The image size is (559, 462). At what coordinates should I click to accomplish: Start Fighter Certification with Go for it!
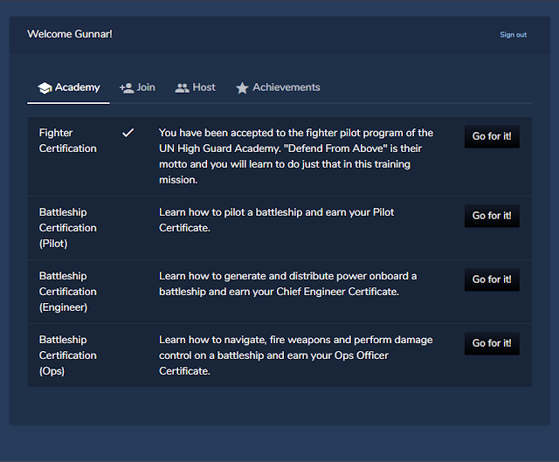point(492,136)
